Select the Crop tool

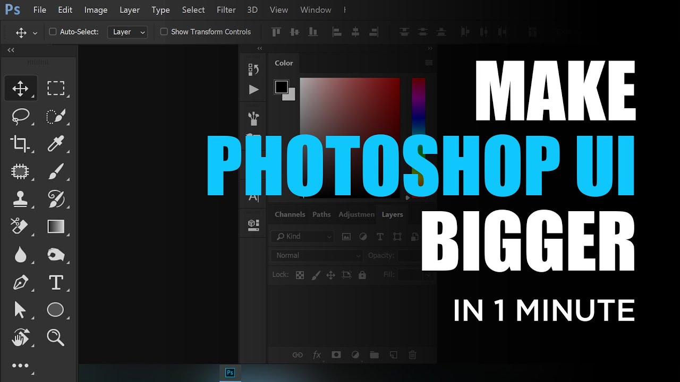click(x=20, y=144)
